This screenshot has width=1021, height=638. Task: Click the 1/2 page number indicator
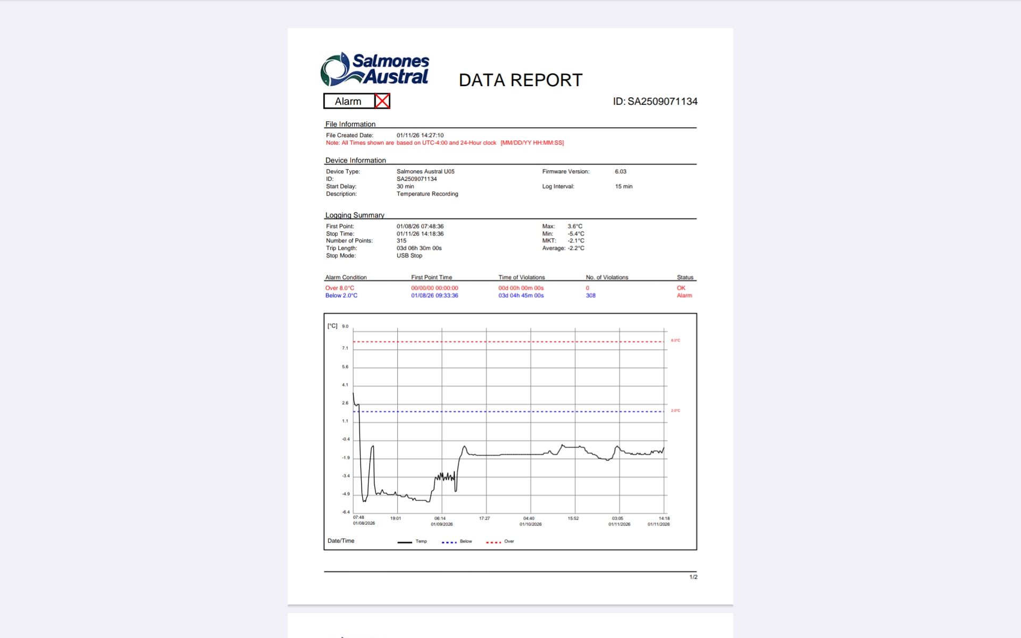[693, 577]
